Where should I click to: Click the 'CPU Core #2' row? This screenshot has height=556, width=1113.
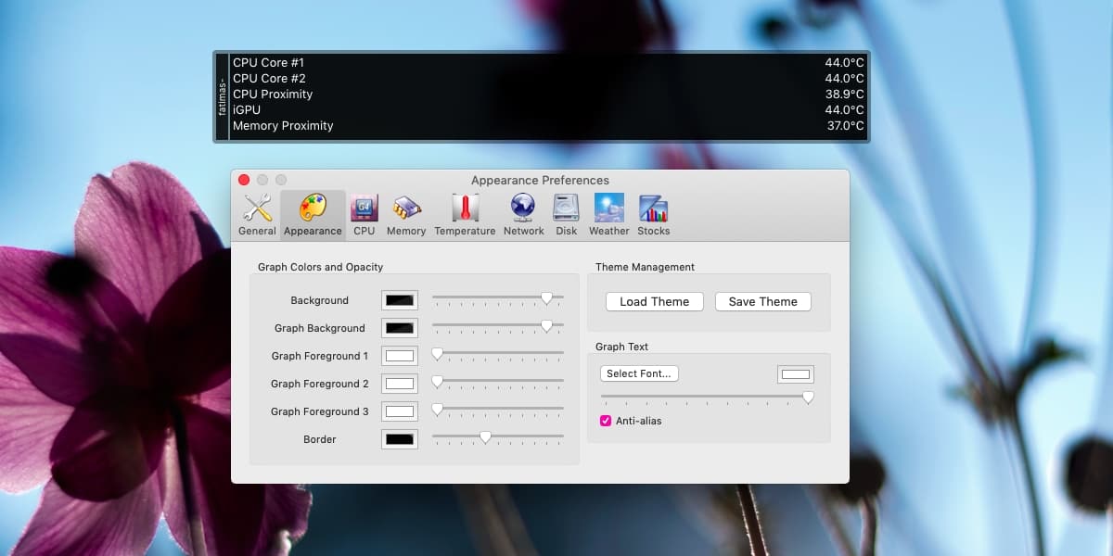(x=548, y=79)
